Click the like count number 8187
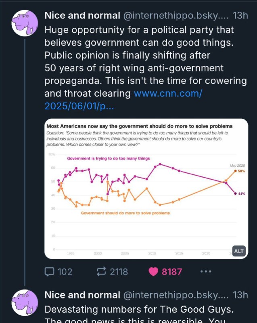This screenshot has width=257, height=323. [x=172, y=272]
